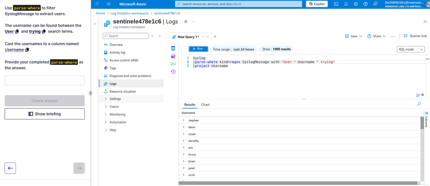Open the Time range selector
The width and height of the screenshot is (430, 186).
tap(233, 49)
